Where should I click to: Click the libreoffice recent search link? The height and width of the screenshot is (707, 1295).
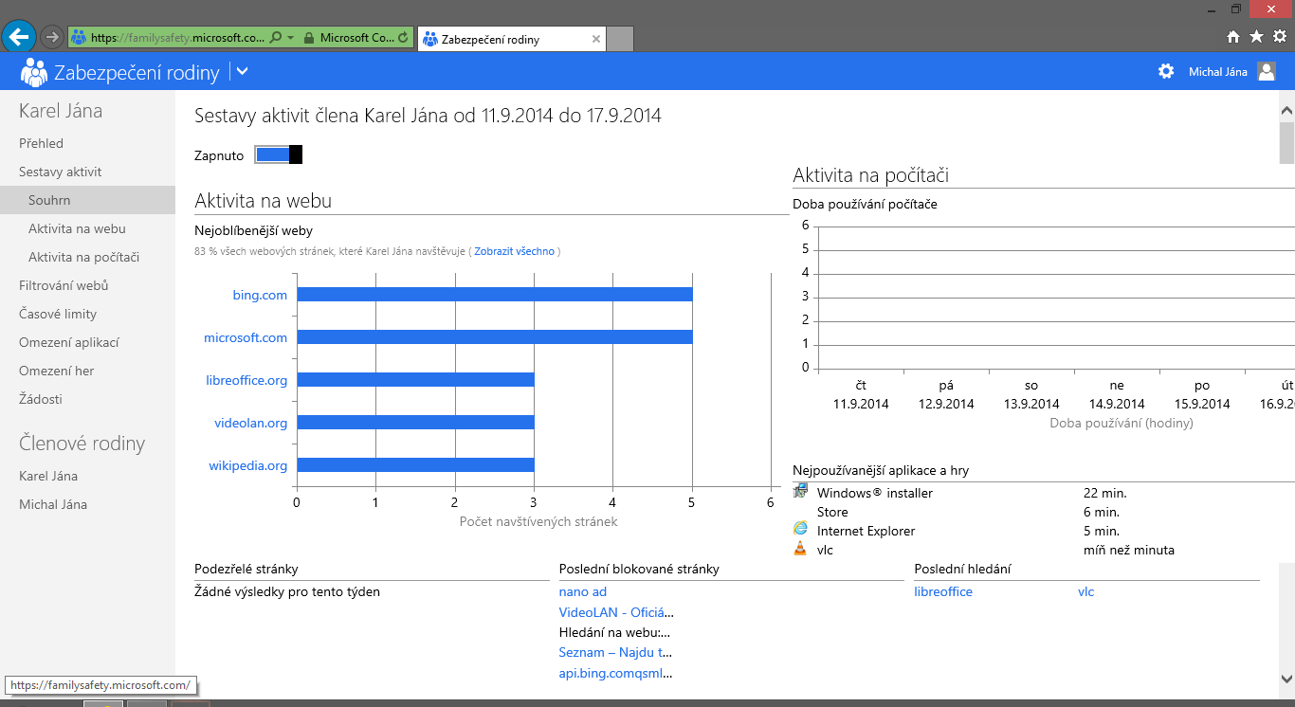click(943, 591)
